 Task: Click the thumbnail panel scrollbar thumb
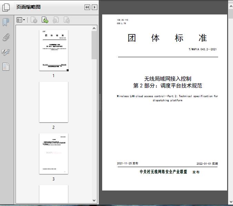[94, 45]
